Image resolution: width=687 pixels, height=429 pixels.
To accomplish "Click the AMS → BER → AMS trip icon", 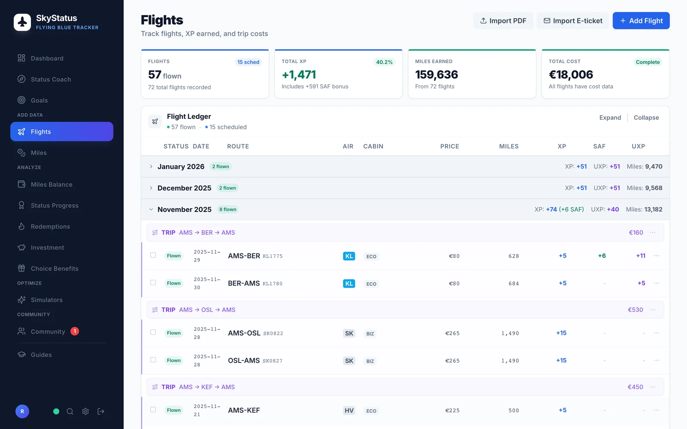I will click(x=155, y=233).
